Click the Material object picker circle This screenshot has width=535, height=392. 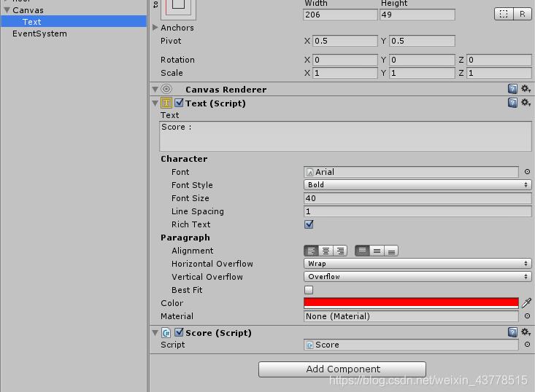[x=527, y=316]
